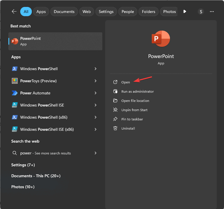Click the Pin to taskbar pin icon
224x209 pixels.
(115, 119)
